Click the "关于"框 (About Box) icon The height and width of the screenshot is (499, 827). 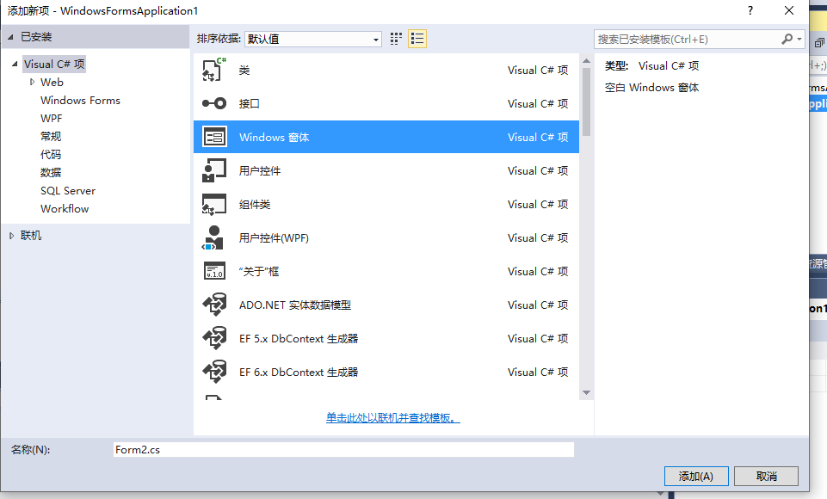(x=214, y=271)
